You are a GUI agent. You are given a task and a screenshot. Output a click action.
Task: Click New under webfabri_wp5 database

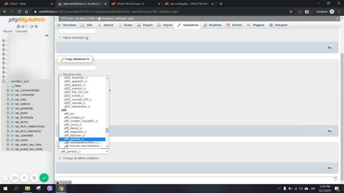click(x=18, y=86)
